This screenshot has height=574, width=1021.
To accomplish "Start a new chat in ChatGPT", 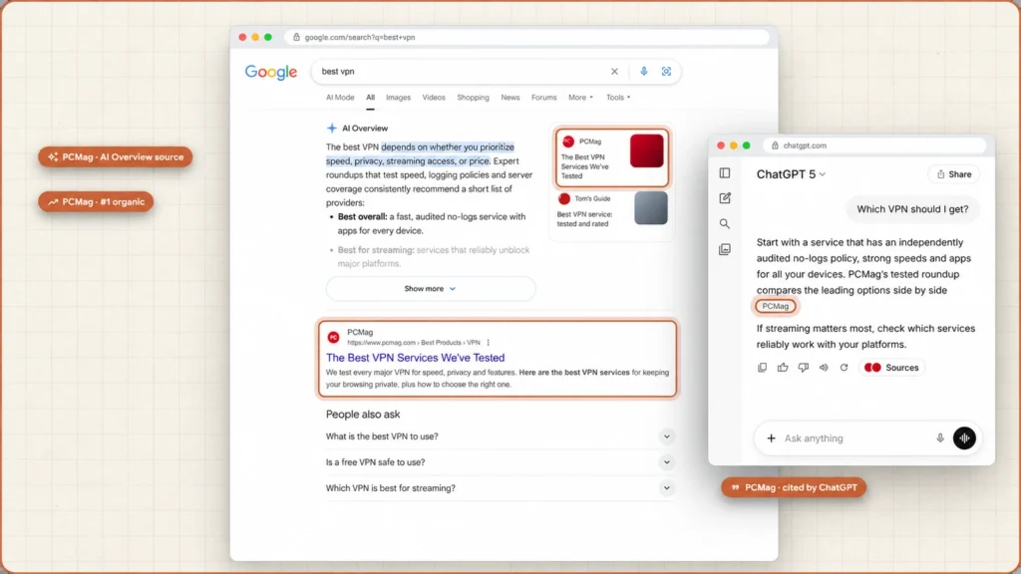I will pyautogui.click(x=725, y=198).
